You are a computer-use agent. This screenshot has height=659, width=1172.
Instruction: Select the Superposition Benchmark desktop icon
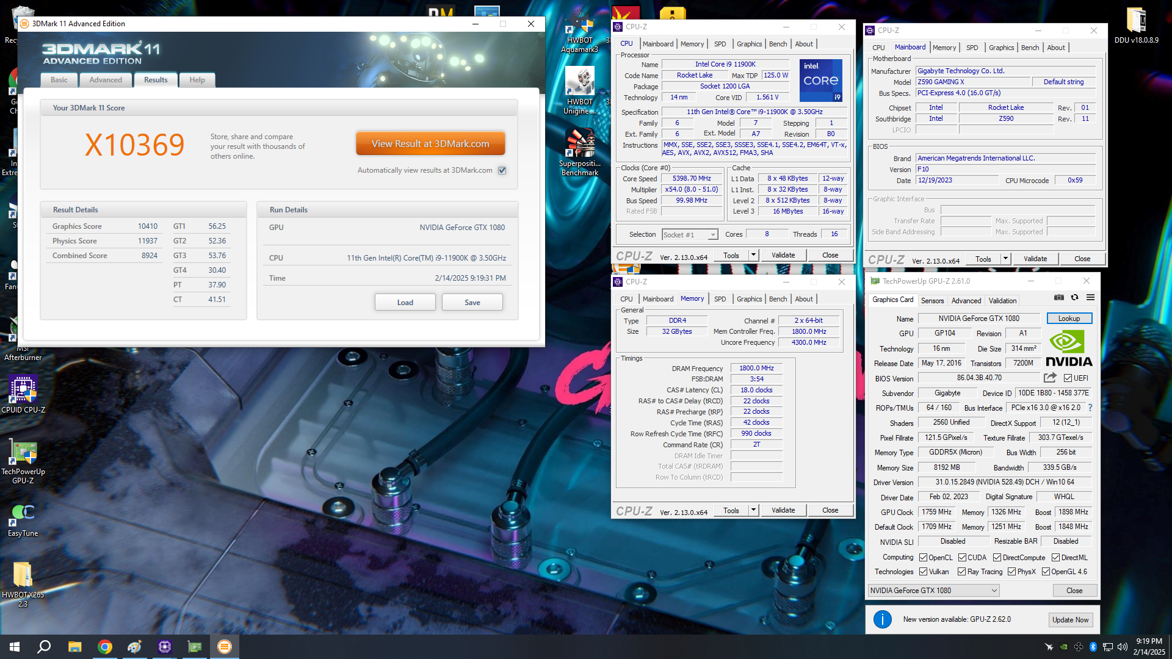(579, 151)
